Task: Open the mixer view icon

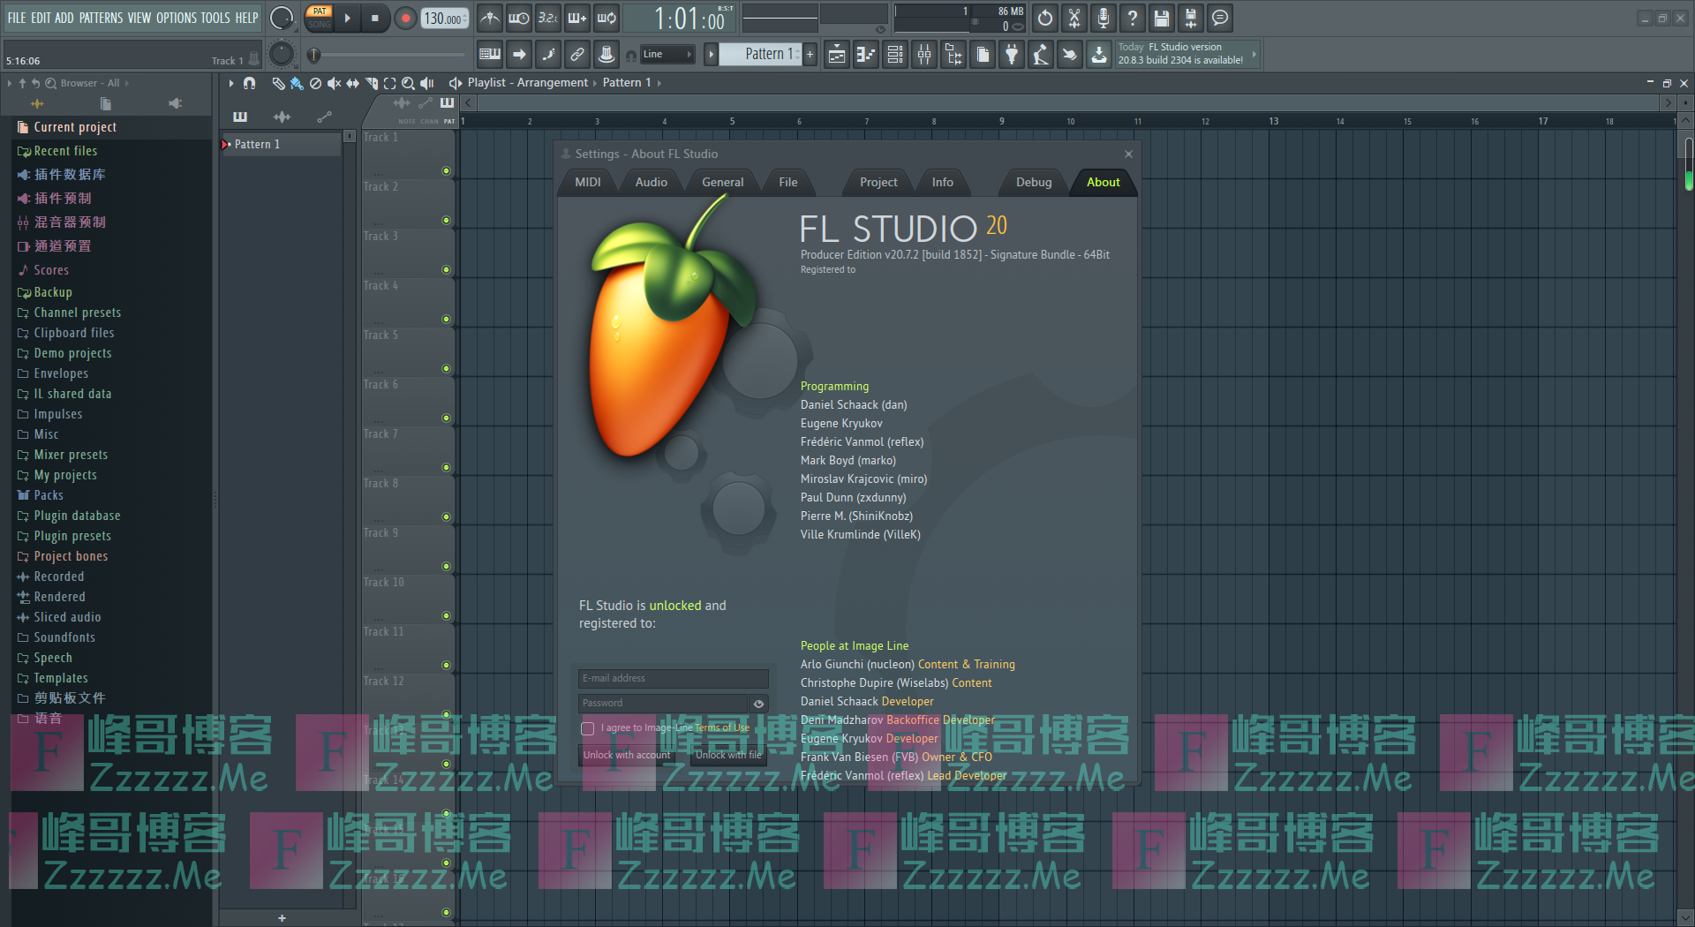Action: tap(924, 55)
